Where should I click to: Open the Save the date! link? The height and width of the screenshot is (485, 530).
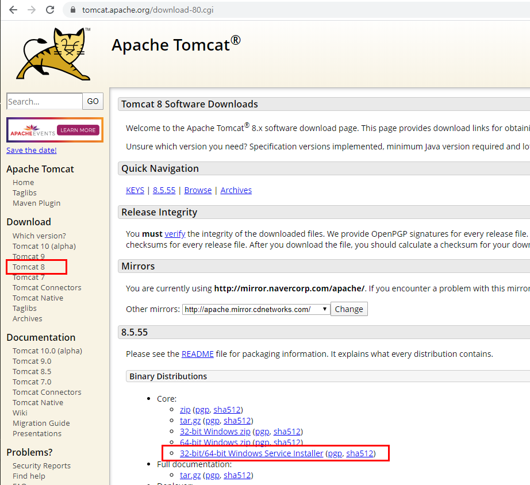[32, 151]
